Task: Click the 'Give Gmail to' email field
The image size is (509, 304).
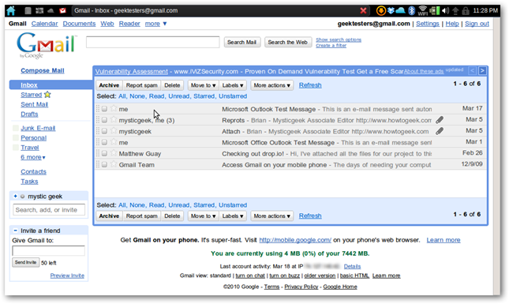Action: [x=48, y=250]
